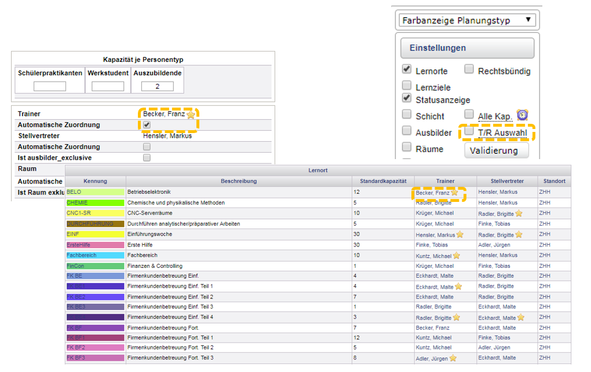The width and height of the screenshot is (591, 372).
Task: Select the Finanzen & Controlling description cell
Action: pos(239,266)
